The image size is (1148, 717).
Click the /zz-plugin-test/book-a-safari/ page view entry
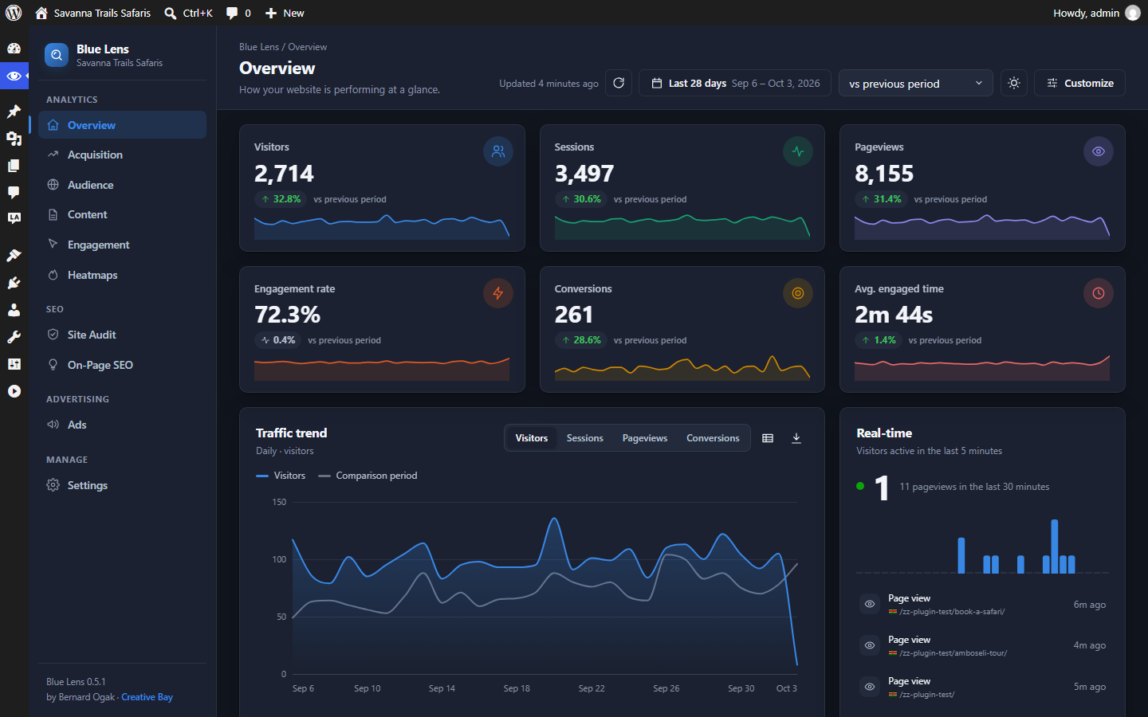point(982,605)
